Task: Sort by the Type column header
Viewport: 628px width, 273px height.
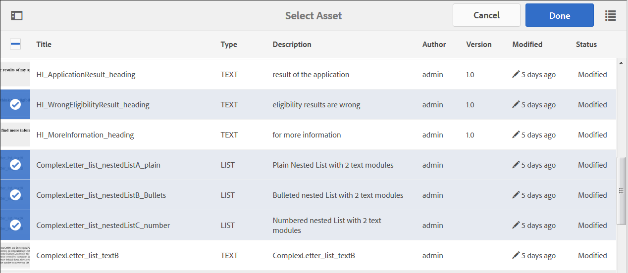Action: click(229, 45)
